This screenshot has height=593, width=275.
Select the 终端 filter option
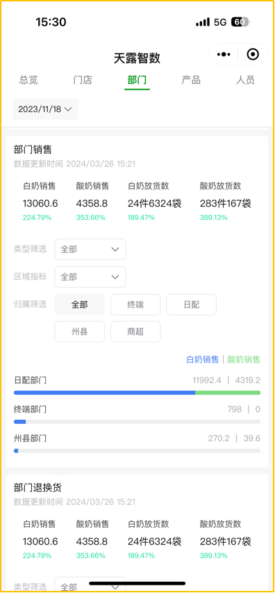pyautogui.click(x=135, y=304)
